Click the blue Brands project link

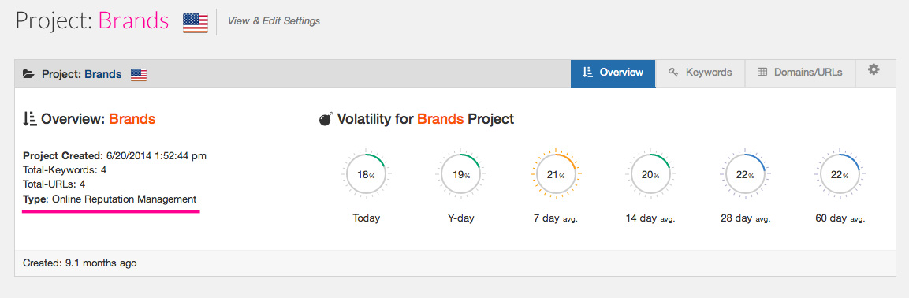coord(103,74)
